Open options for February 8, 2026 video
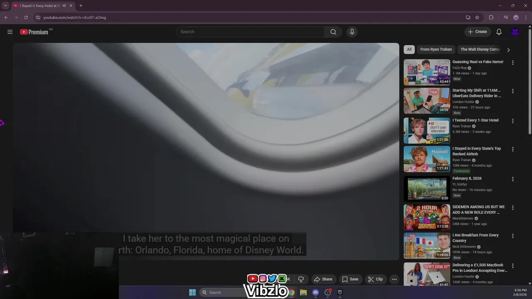 (512, 179)
